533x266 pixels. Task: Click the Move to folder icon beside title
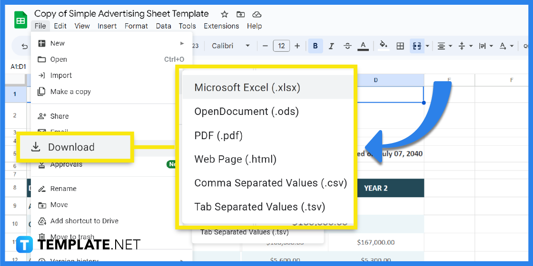pyautogui.click(x=241, y=14)
